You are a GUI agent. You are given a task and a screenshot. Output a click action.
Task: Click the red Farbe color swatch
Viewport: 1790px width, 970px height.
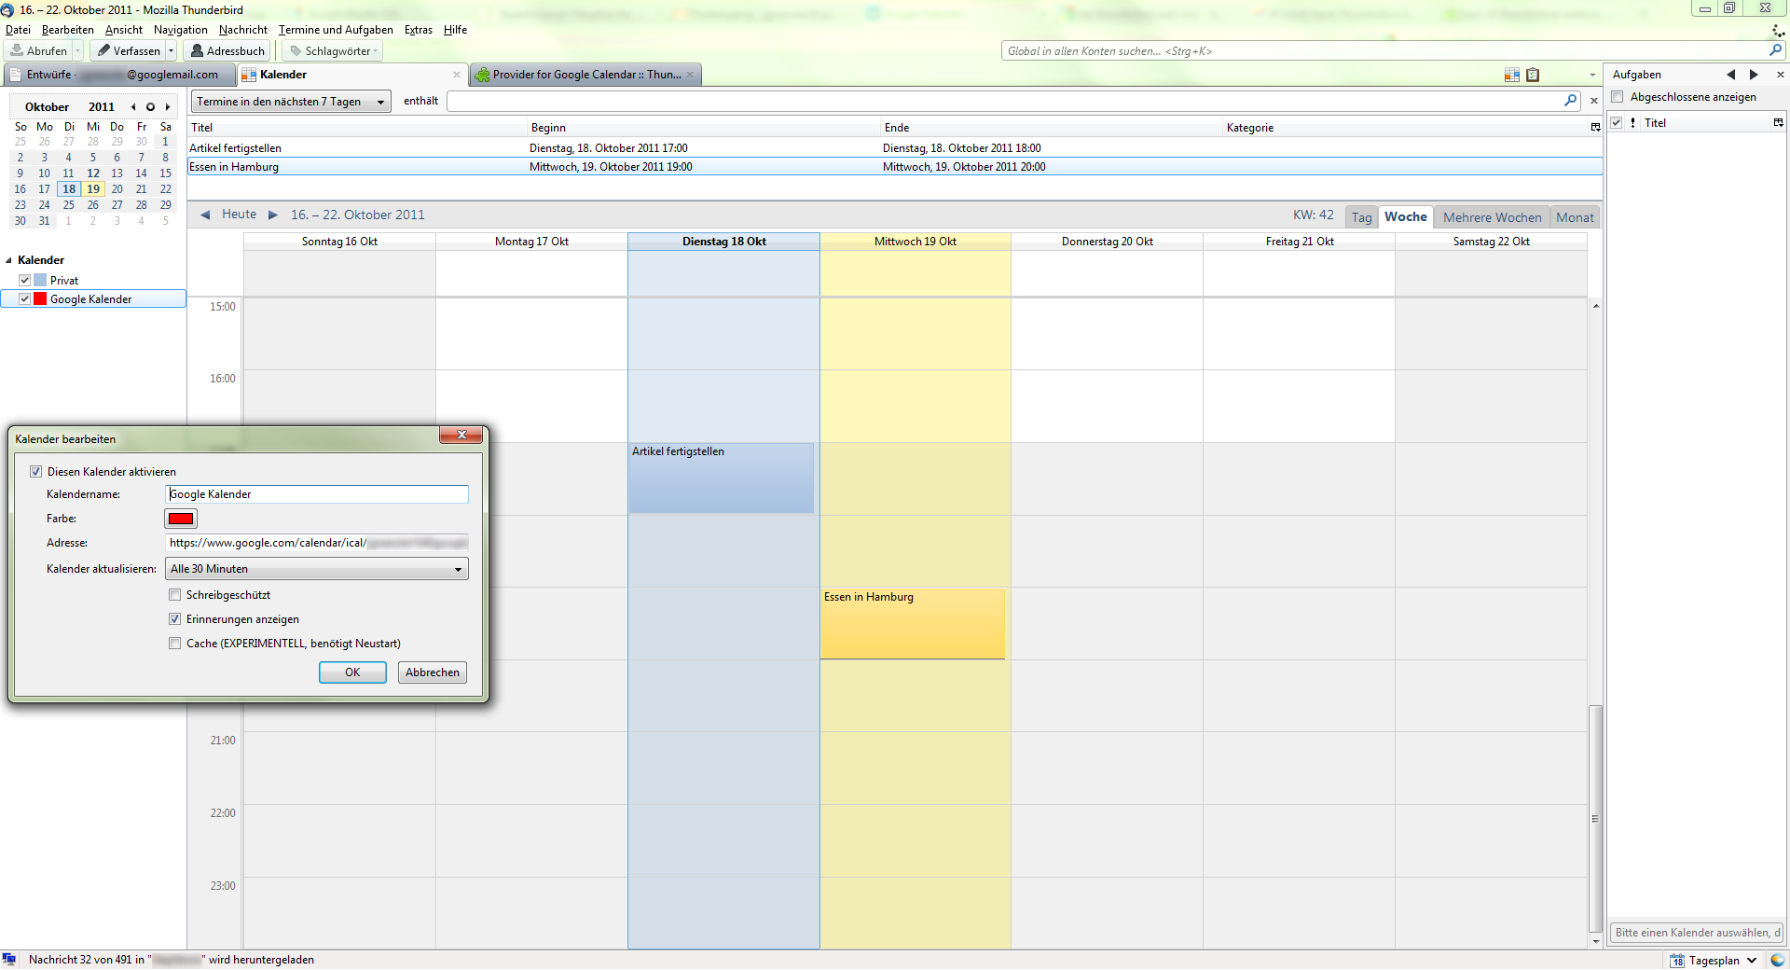[180, 519]
